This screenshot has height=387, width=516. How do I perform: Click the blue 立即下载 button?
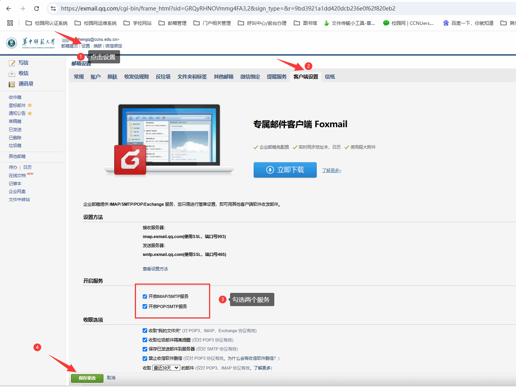click(285, 170)
